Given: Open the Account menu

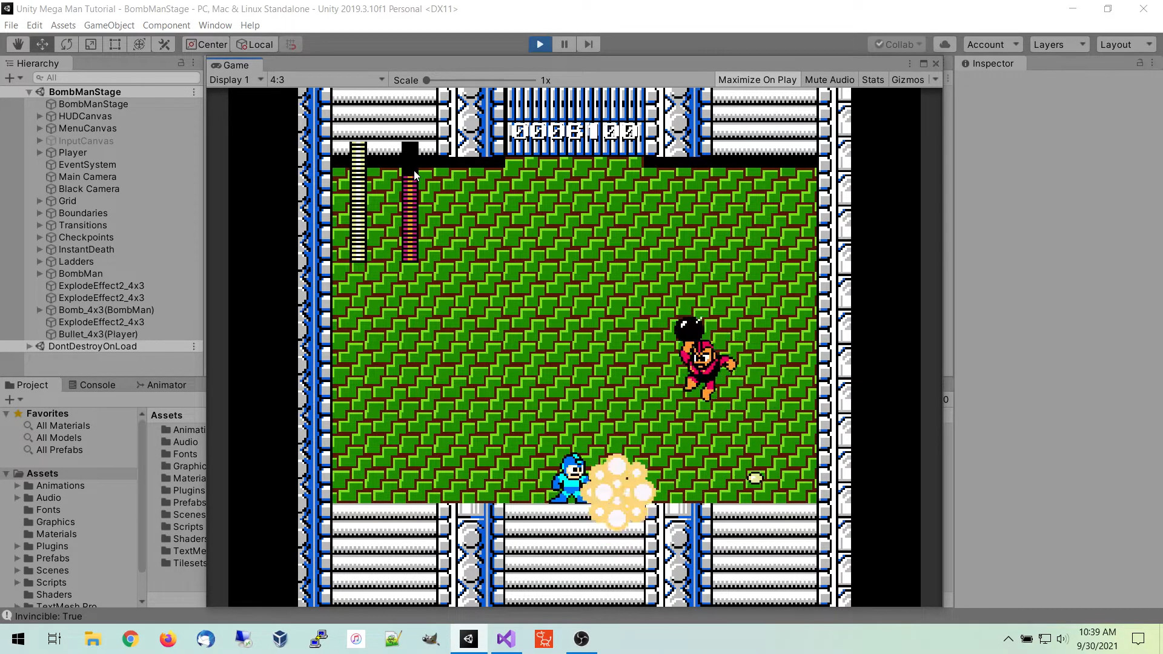Looking at the screenshot, I should [992, 44].
